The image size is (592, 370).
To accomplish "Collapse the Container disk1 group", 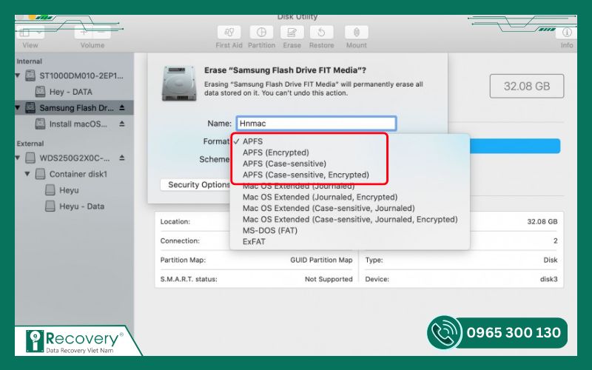I will point(27,174).
